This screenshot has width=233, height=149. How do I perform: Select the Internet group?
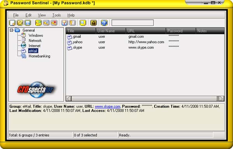35,46
